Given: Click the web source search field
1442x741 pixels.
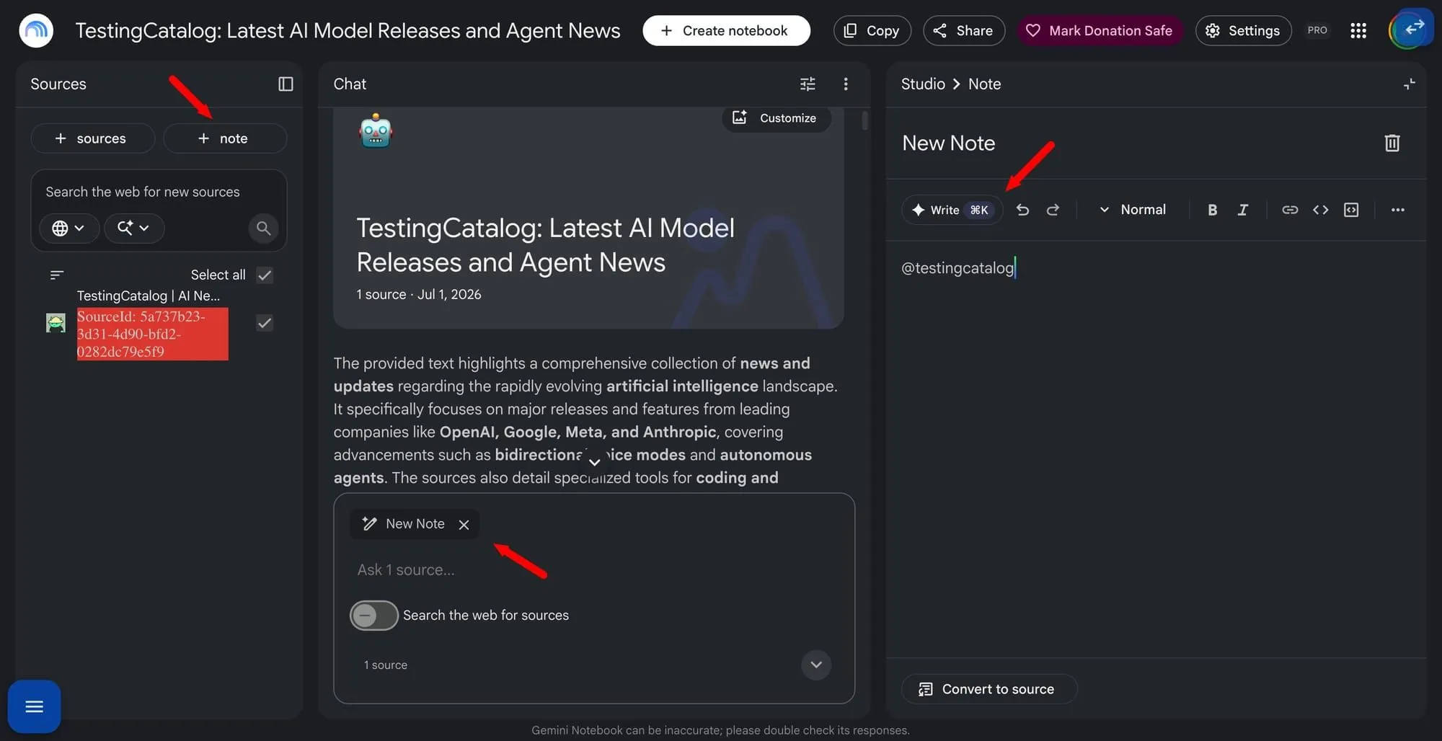Looking at the screenshot, I should click(x=159, y=192).
